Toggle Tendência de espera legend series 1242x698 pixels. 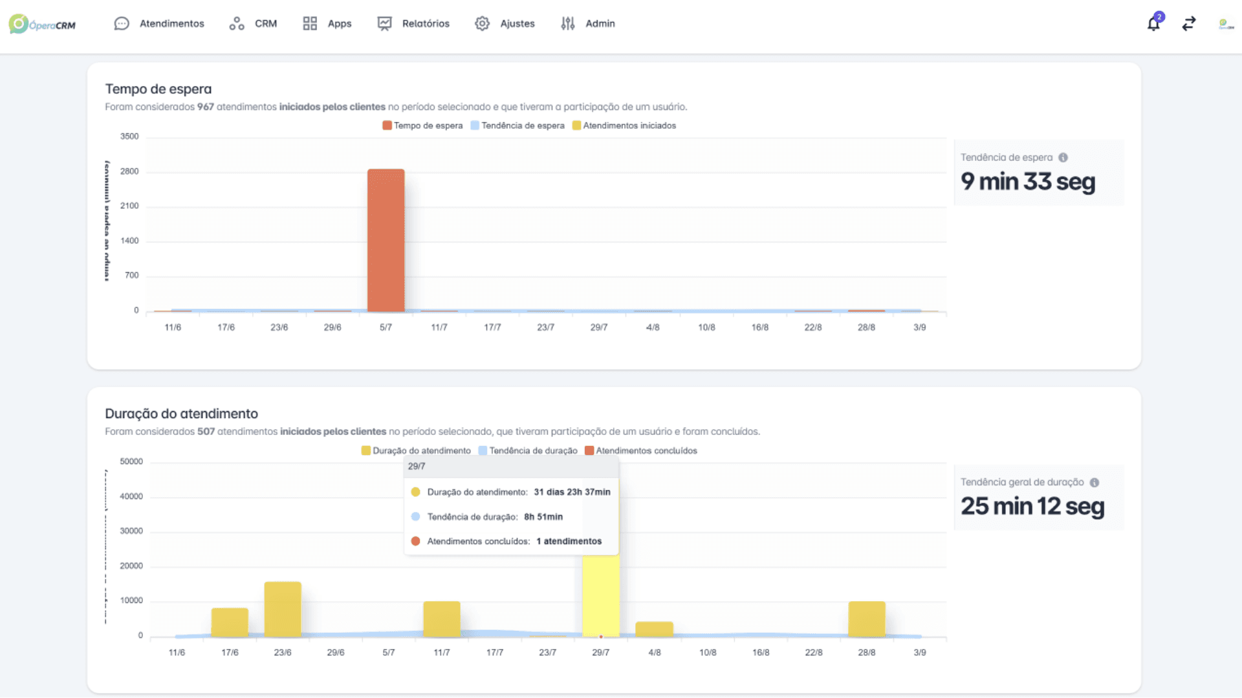[517, 125]
